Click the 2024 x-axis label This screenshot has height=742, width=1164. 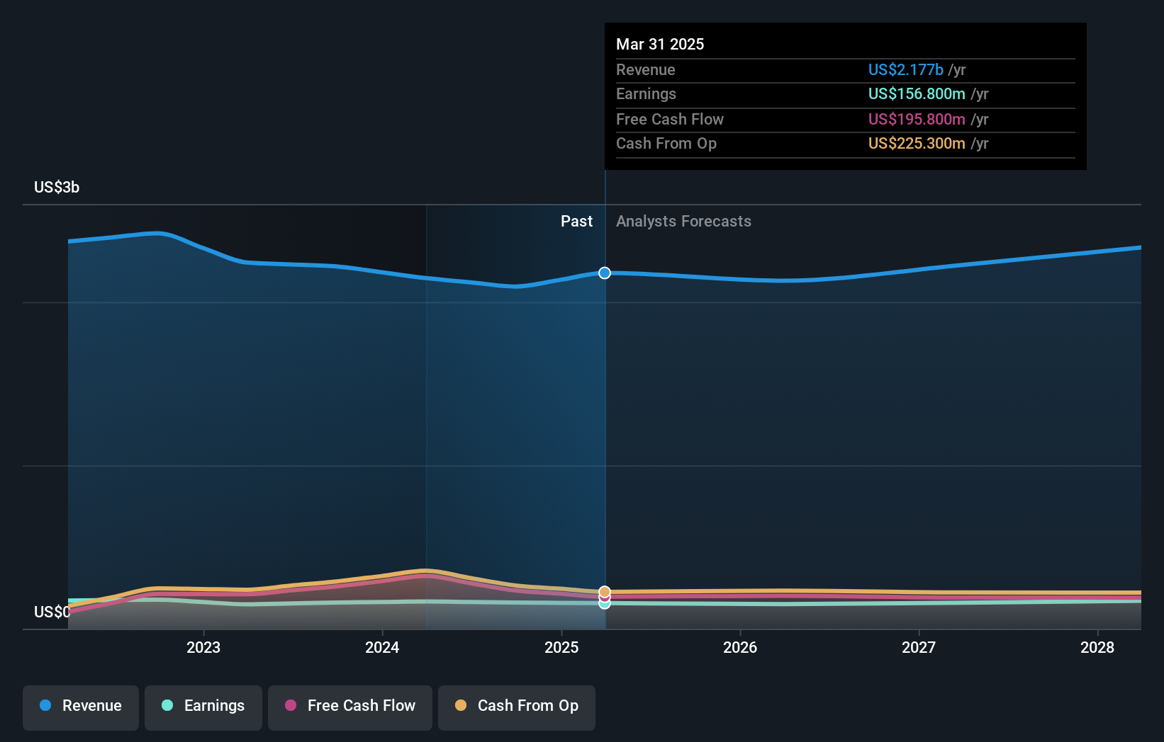[x=382, y=647]
